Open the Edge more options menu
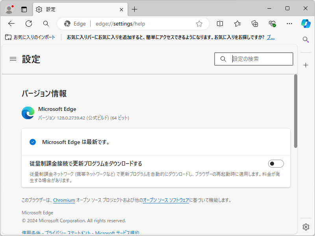 point(289,24)
